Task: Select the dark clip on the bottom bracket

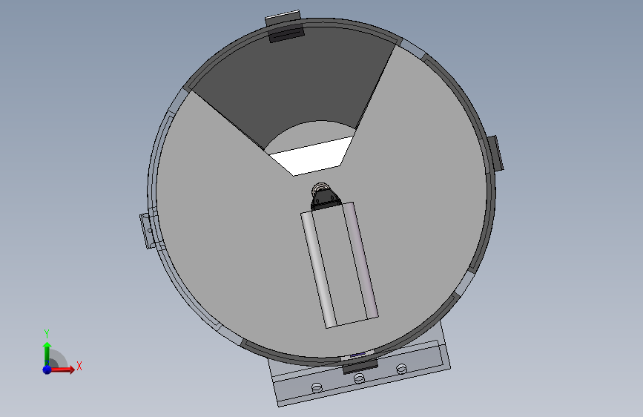Action: pyautogui.click(x=360, y=366)
